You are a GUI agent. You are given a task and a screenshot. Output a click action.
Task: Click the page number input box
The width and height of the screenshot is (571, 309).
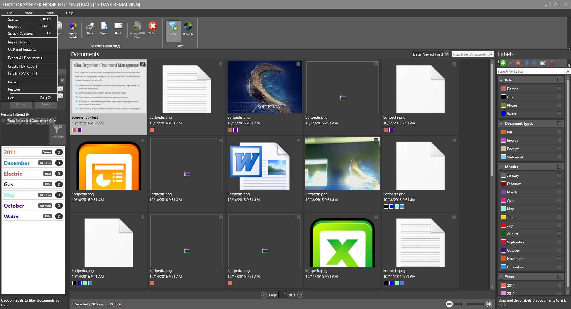[283, 295]
